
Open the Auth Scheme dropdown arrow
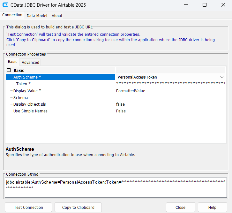click(222, 77)
